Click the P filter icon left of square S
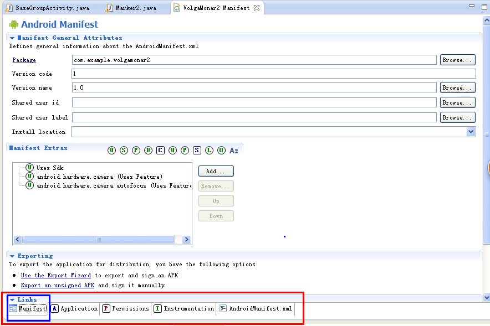 185,151
